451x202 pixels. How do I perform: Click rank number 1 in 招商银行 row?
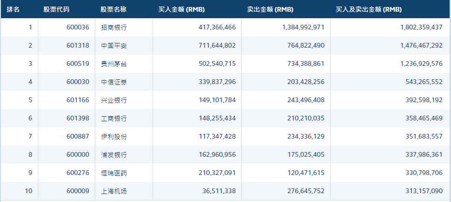pos(30,28)
